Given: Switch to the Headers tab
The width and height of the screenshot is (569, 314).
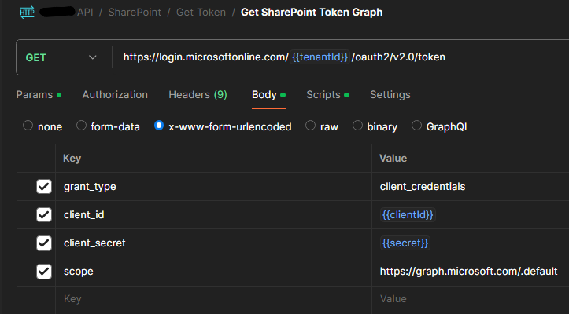Looking at the screenshot, I should [198, 95].
